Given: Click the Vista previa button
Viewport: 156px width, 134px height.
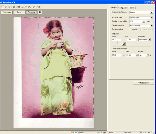Looking at the screenshot, I should point(7,12).
